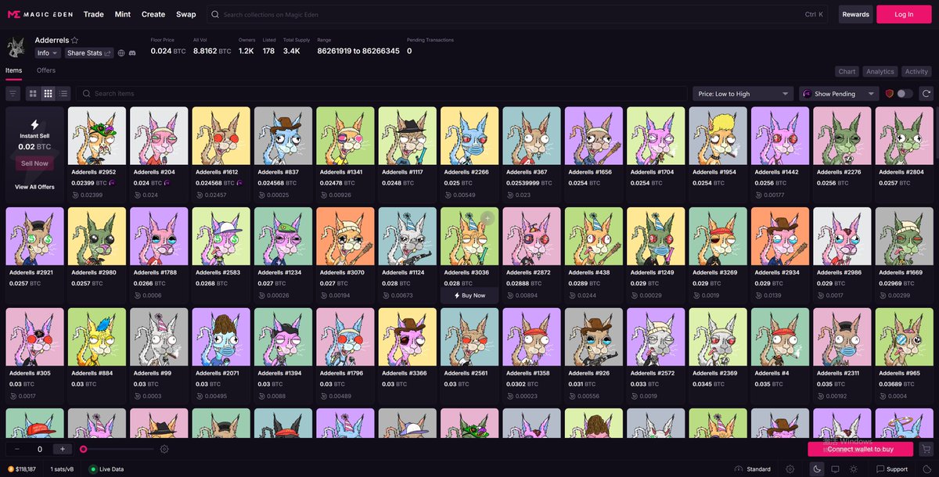This screenshot has height=477, width=939.
Task: Open the Magic Eden home logo
Action: point(39,14)
